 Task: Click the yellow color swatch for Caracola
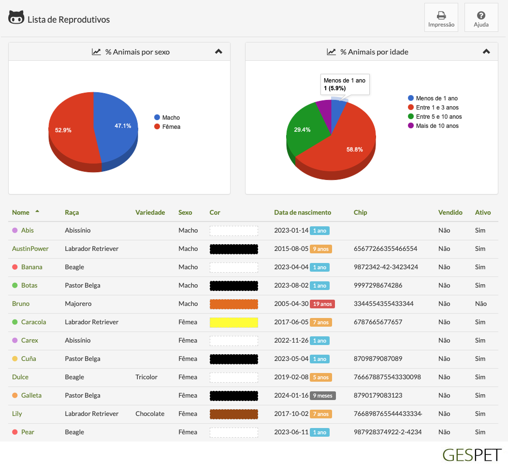[234, 322]
